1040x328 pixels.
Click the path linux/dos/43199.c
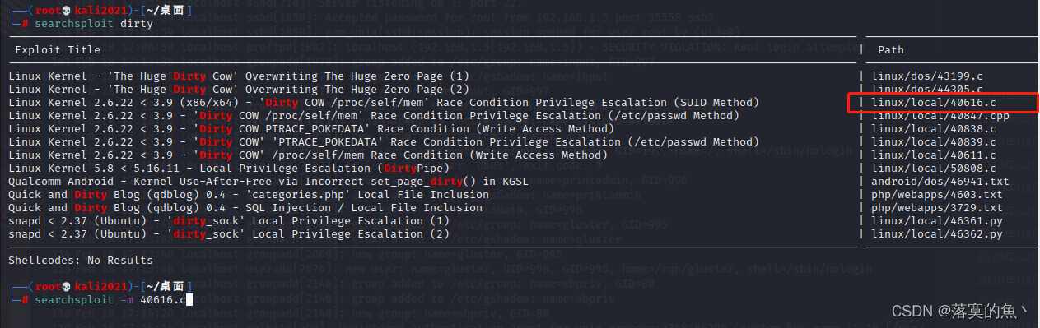coord(926,76)
